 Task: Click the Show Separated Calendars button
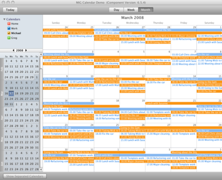coord(25,176)
